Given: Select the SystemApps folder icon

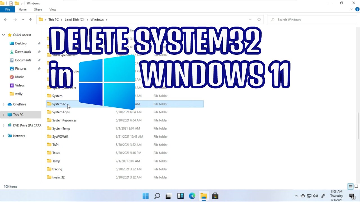Looking at the screenshot, I should pos(49,112).
